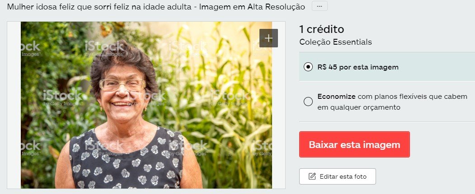Viewport: 475px width, 194px height.
Task: Open the Coleção Essentials link
Action: (336, 42)
